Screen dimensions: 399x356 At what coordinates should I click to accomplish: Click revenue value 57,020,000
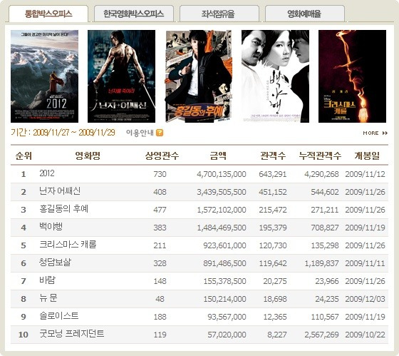click(x=227, y=335)
